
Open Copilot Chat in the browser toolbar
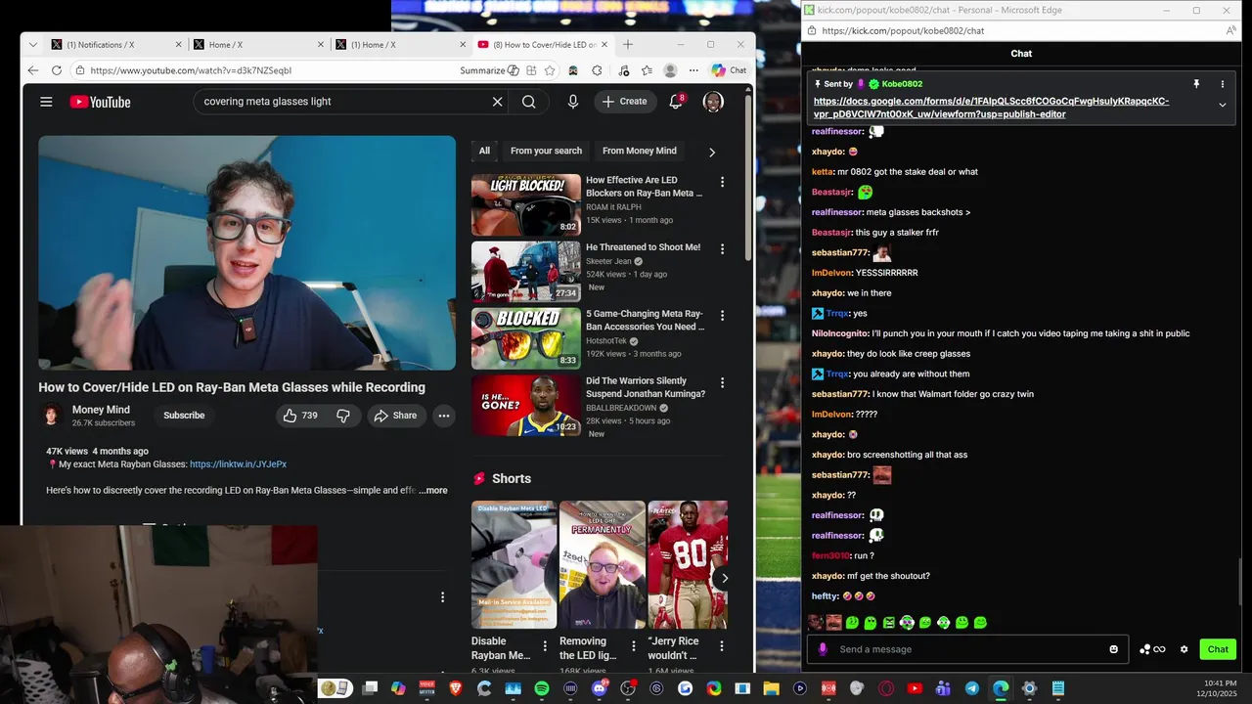(729, 70)
